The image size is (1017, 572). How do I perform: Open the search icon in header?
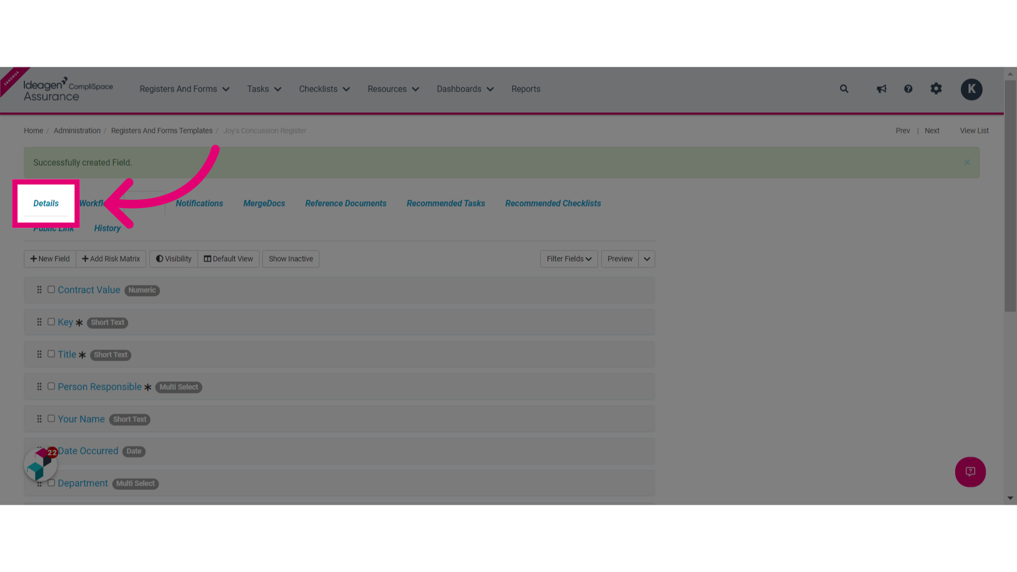tap(844, 89)
